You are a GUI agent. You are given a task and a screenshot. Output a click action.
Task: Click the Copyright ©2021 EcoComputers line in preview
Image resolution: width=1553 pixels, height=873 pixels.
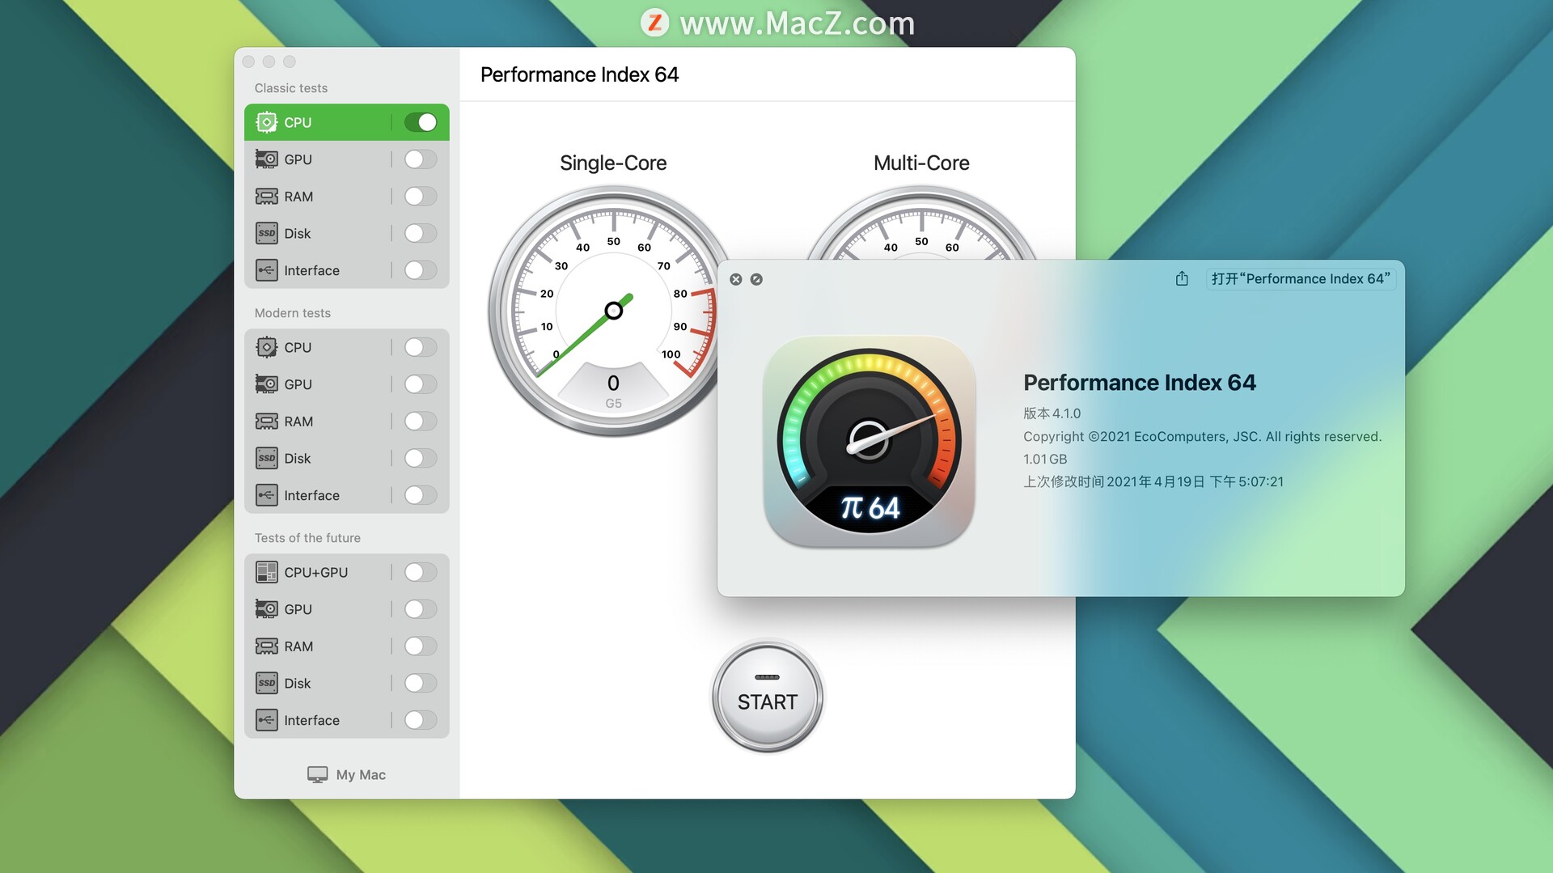(1202, 436)
